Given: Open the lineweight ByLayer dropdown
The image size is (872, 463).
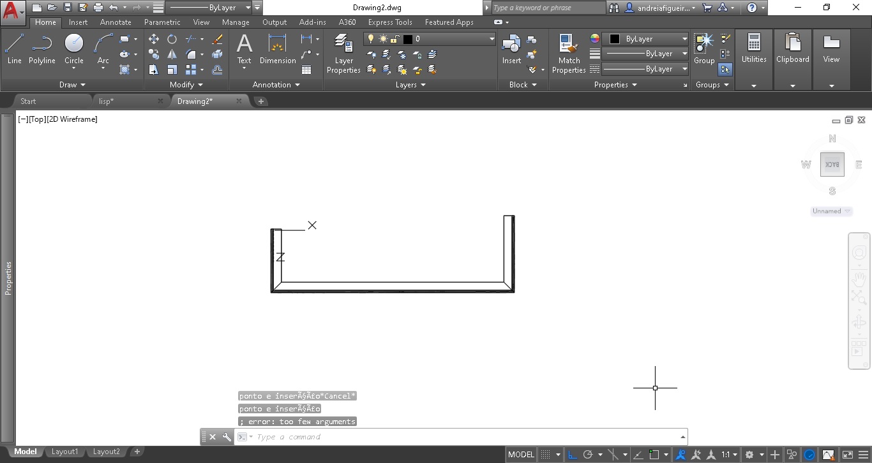Looking at the screenshot, I should click(645, 54).
